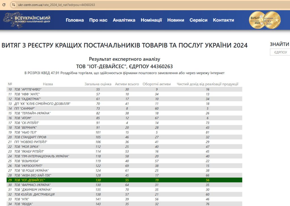290x206 pixels.
Task: Click the Оборотні активи column header
Action: tap(157, 84)
